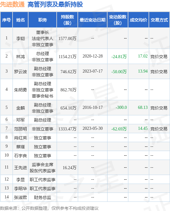Select the name 李昭华
This screenshot has width=170, height=211.
click(x=21, y=189)
